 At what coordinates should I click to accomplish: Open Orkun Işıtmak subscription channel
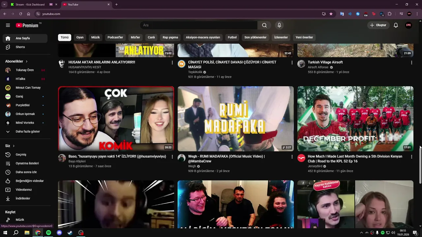(25, 114)
